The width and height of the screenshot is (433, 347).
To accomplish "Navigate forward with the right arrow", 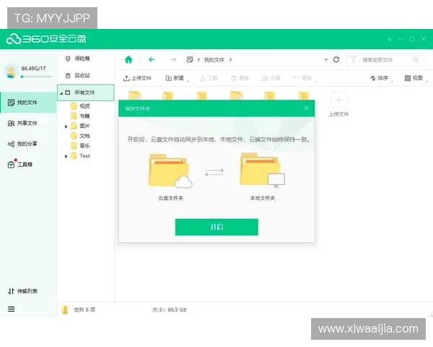I will pos(173,59).
